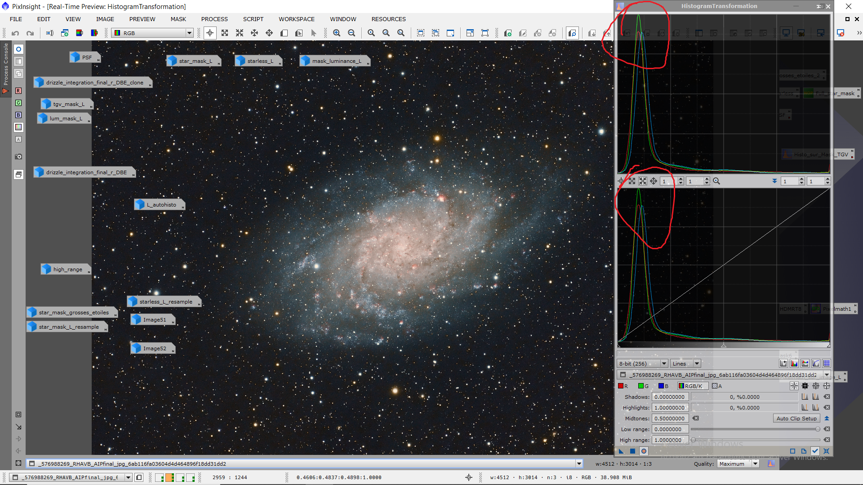Click the Low range slider handle
Viewport: 863px width, 485px height.
click(x=818, y=429)
